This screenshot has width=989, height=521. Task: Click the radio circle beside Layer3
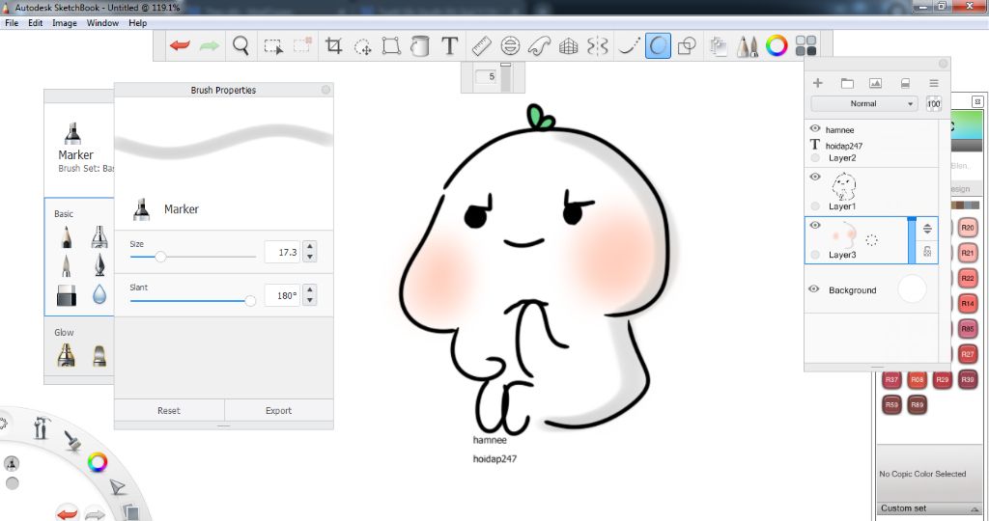tap(815, 255)
